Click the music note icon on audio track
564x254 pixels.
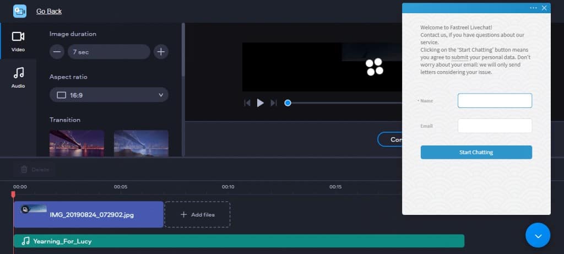point(25,241)
